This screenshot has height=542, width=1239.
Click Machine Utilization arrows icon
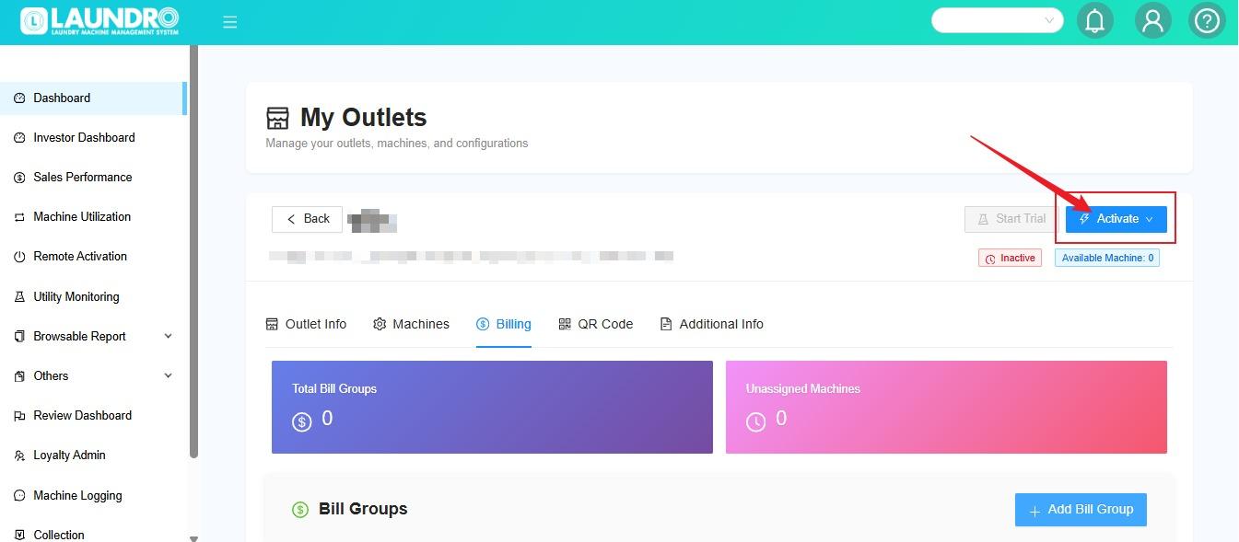(x=19, y=217)
